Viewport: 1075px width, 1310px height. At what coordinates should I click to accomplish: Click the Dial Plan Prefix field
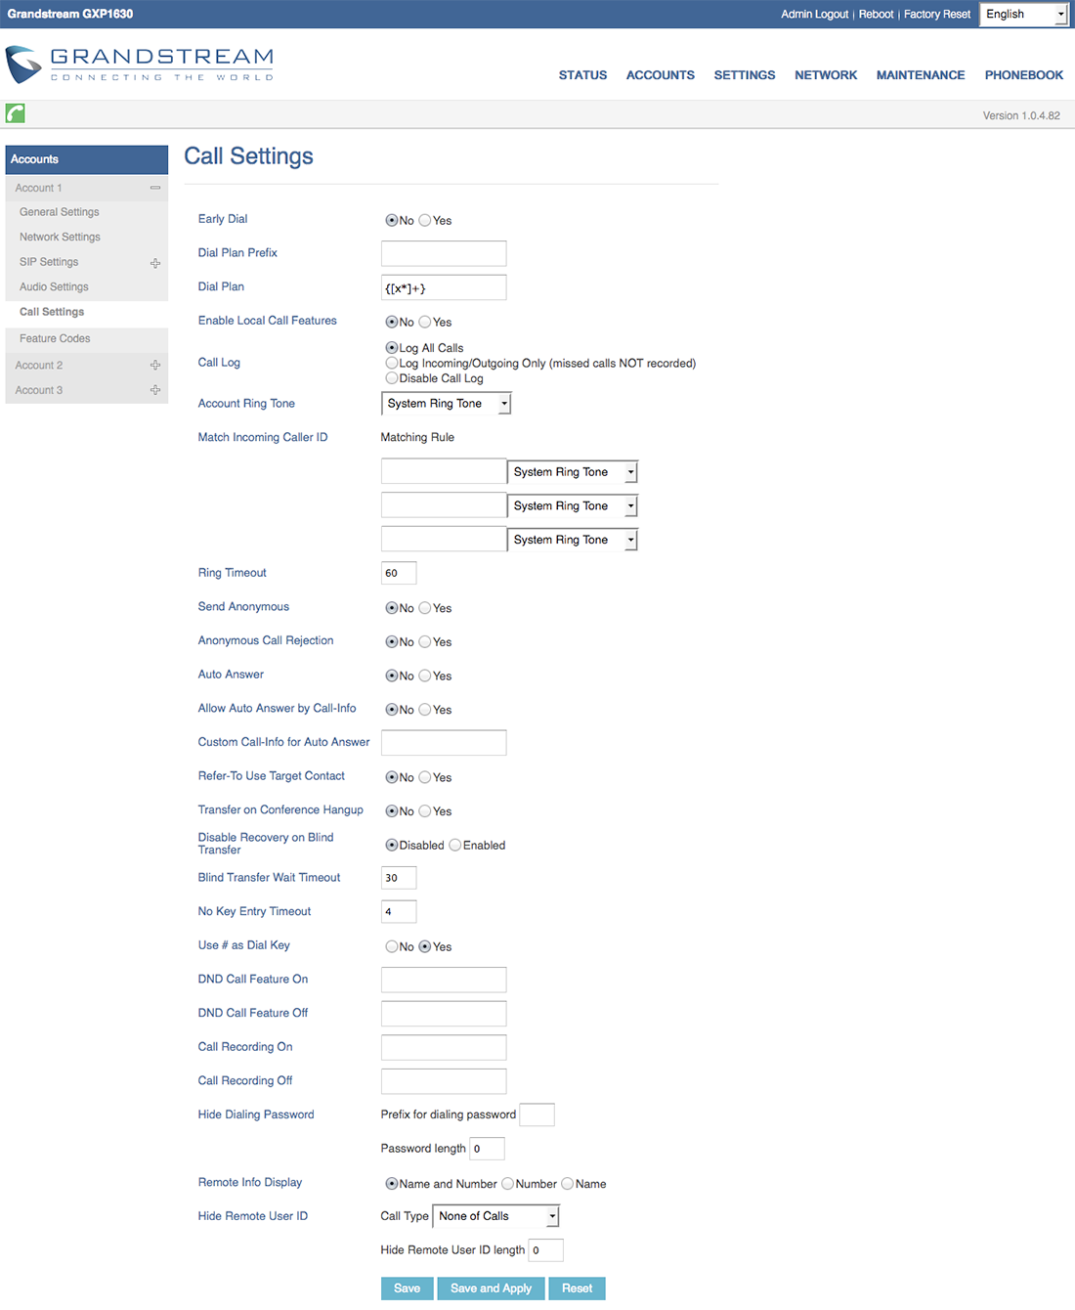(444, 253)
